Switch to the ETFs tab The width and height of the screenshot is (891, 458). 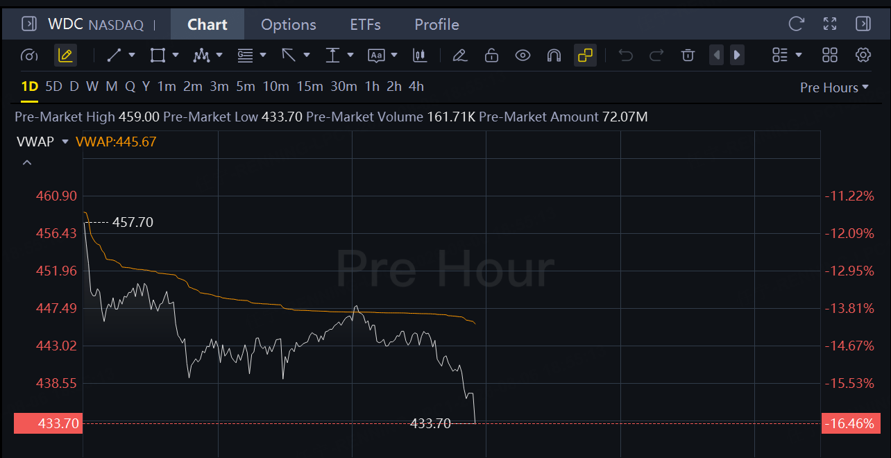(366, 24)
